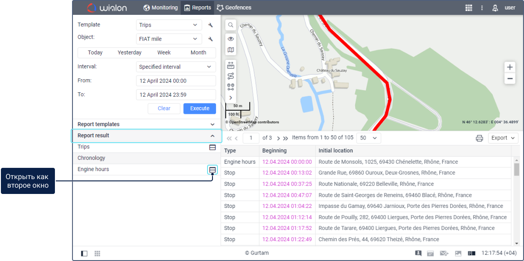This screenshot has height=261, width=524.
Task: Open the routing tool on map
Action: (230, 76)
